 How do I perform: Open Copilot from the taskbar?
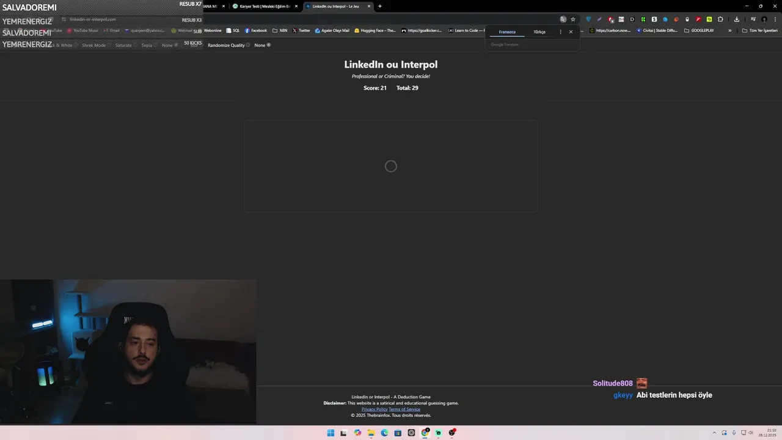(357, 433)
